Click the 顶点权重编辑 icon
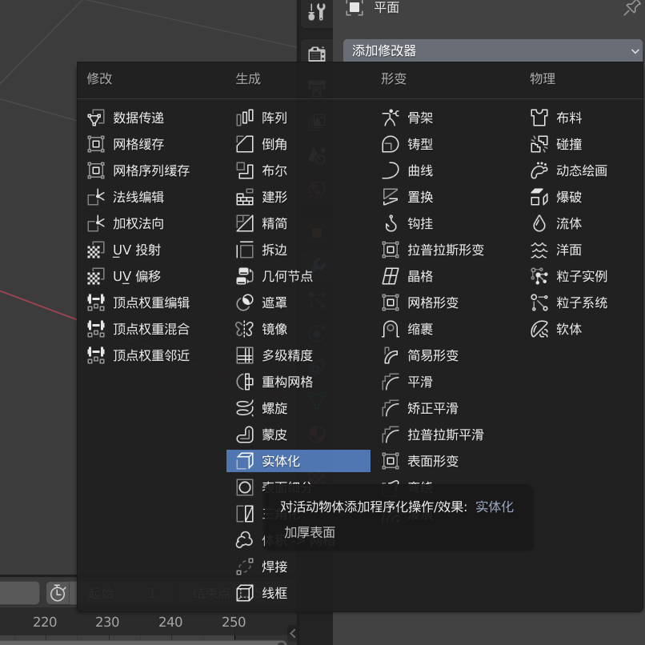Image resolution: width=645 pixels, height=645 pixels. coord(96,302)
